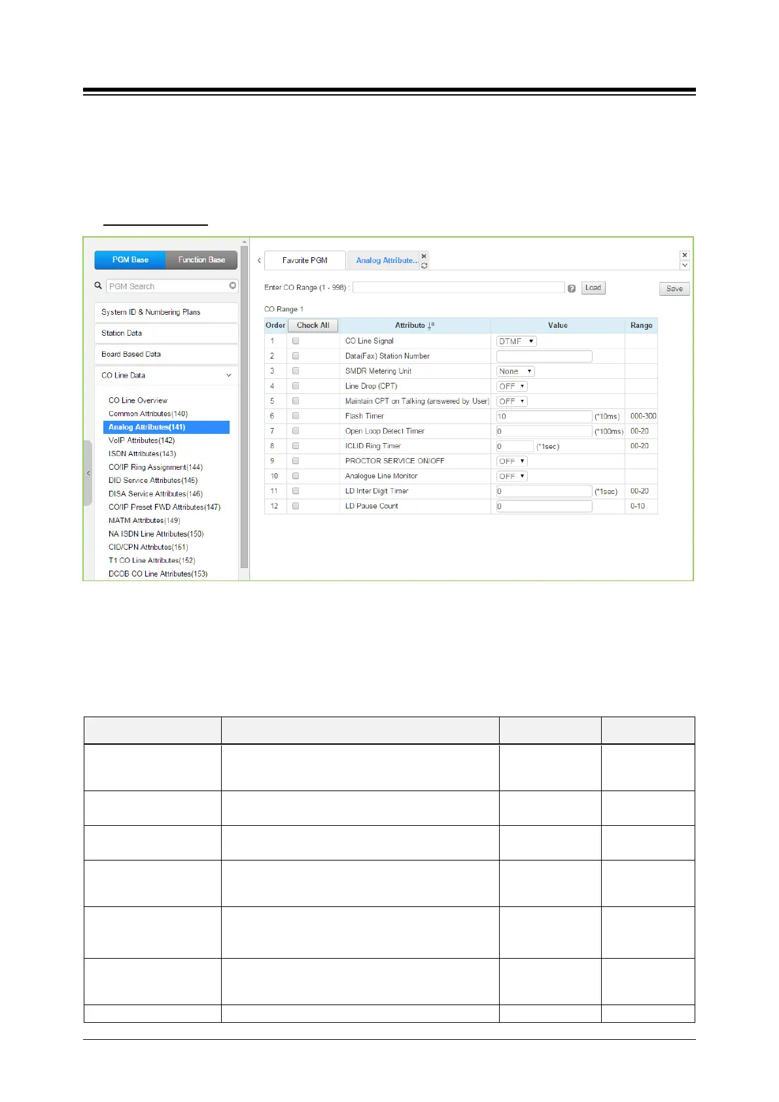The height and width of the screenshot is (1102, 779).
Task: Expand the Board Based Data section
Action: pyautogui.click(x=166, y=354)
